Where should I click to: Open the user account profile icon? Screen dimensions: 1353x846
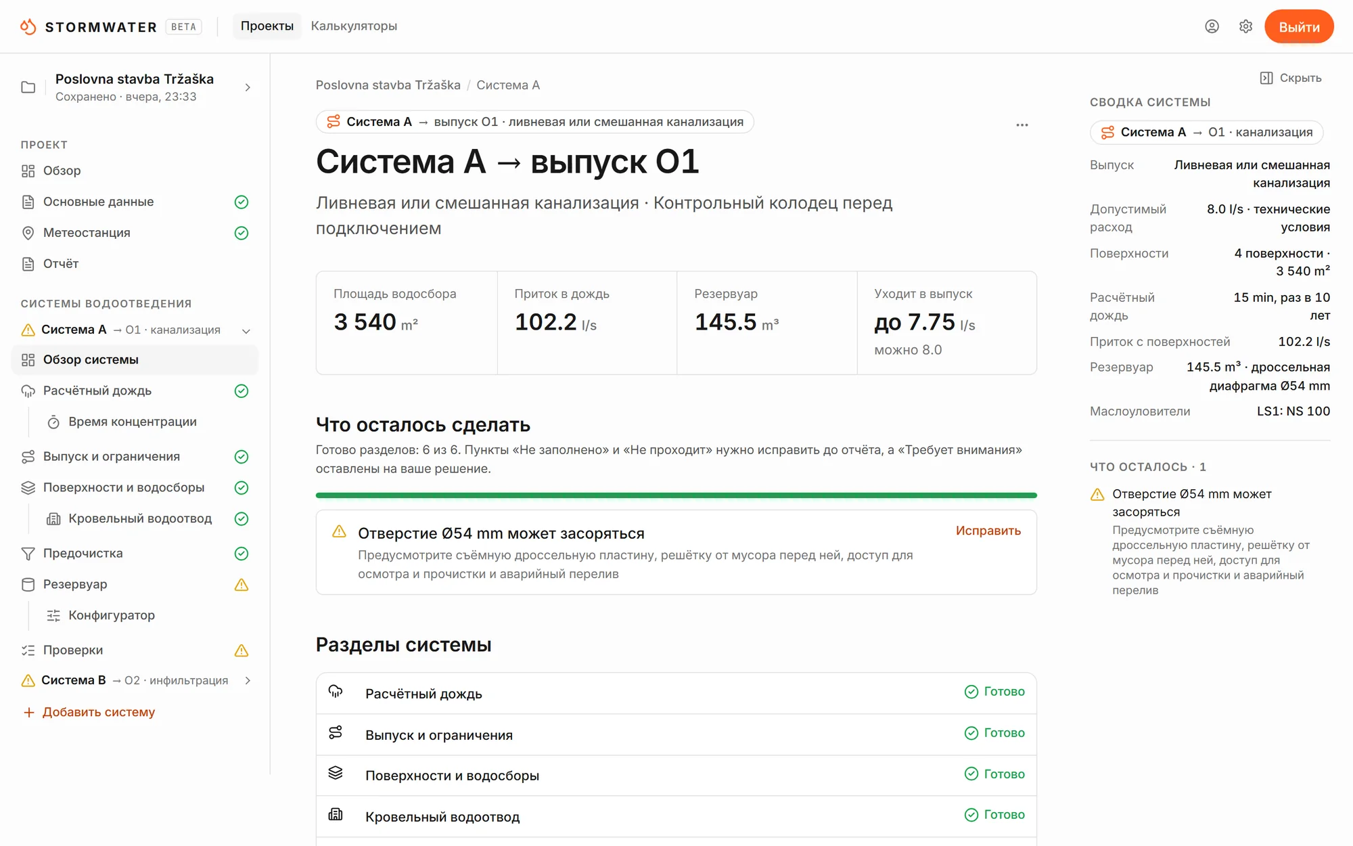[x=1212, y=26]
